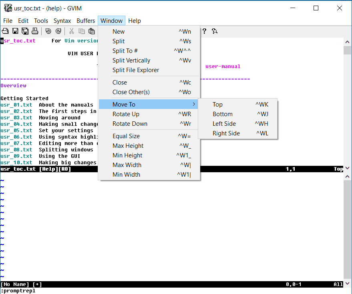This screenshot has width=352, height=294.
Task: Open the Tools menu
Action: [41, 21]
